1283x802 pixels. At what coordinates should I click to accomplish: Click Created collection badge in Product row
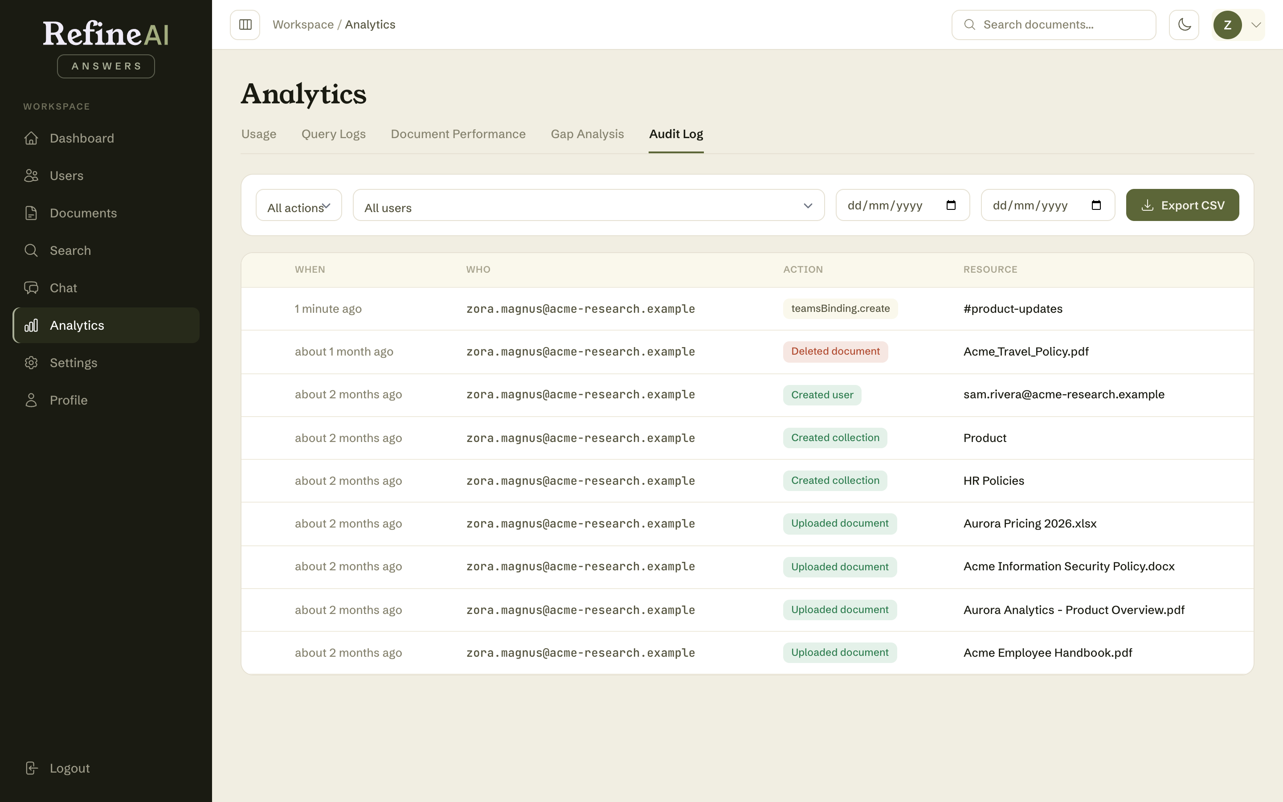(x=835, y=438)
